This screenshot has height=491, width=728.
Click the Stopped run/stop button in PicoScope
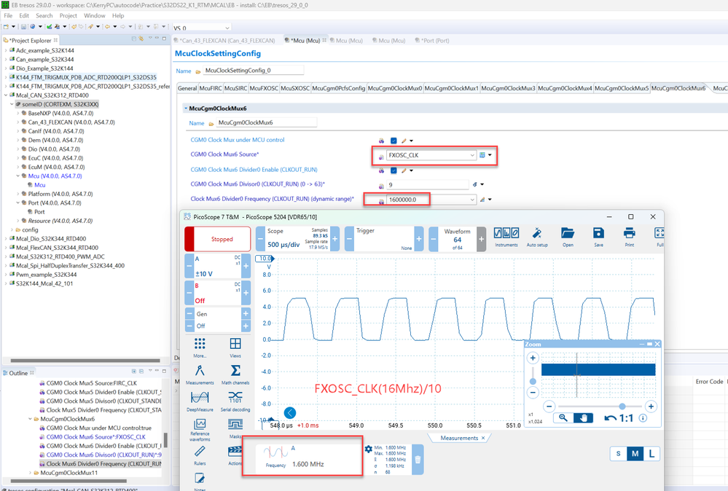pos(217,239)
